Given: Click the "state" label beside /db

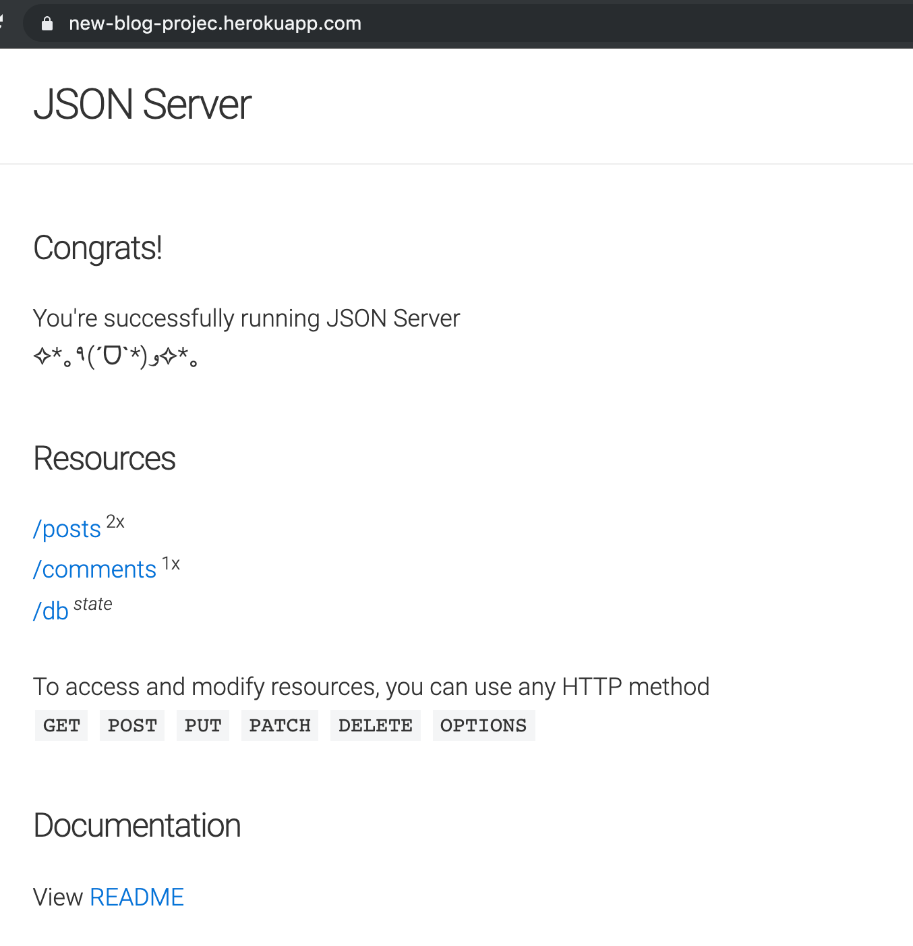Looking at the screenshot, I should click(93, 604).
